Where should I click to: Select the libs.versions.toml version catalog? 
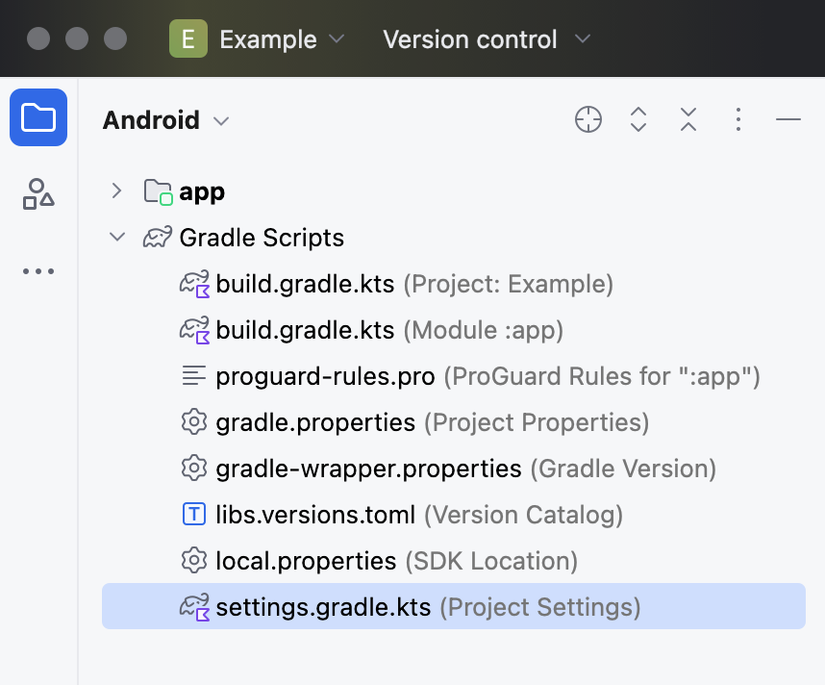coord(315,515)
